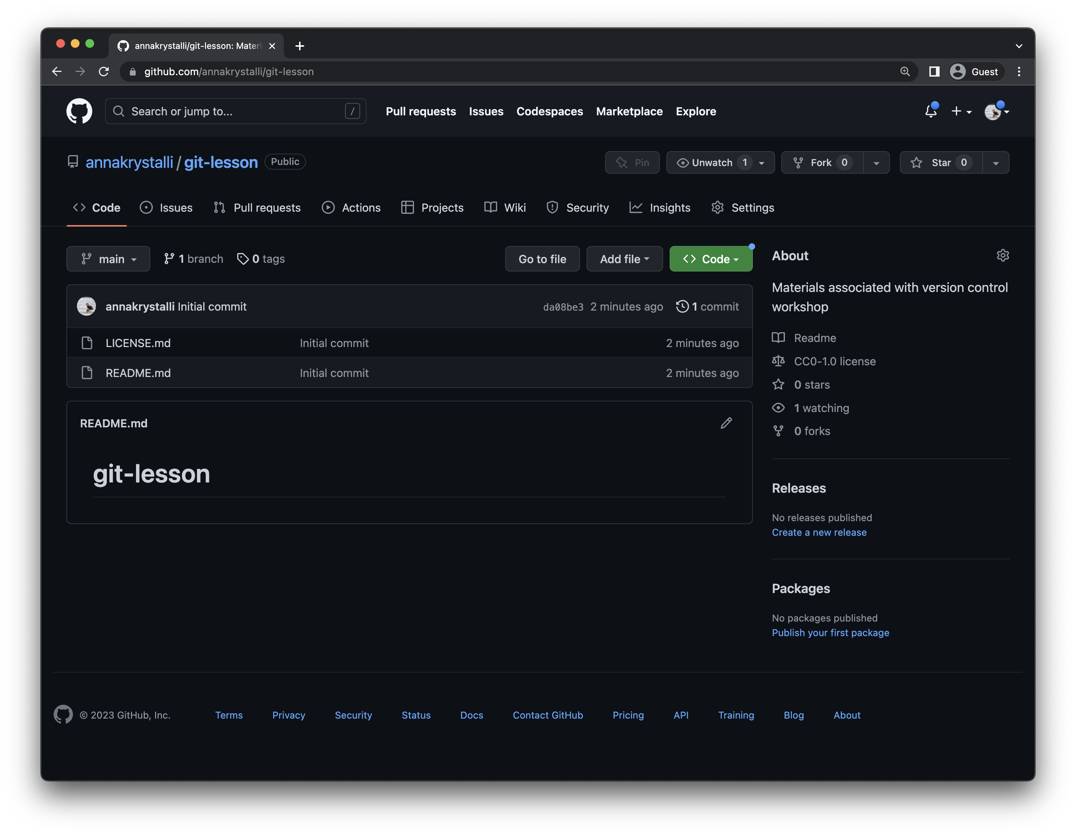Image resolution: width=1076 pixels, height=835 pixels.
Task: View the 1 branch link
Action: [193, 259]
